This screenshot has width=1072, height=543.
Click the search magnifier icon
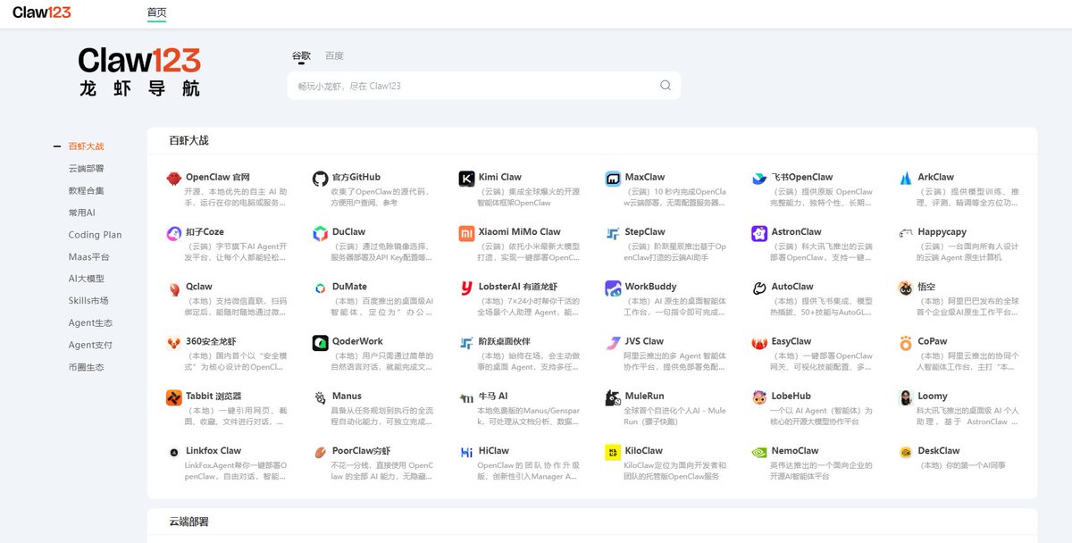tap(666, 86)
